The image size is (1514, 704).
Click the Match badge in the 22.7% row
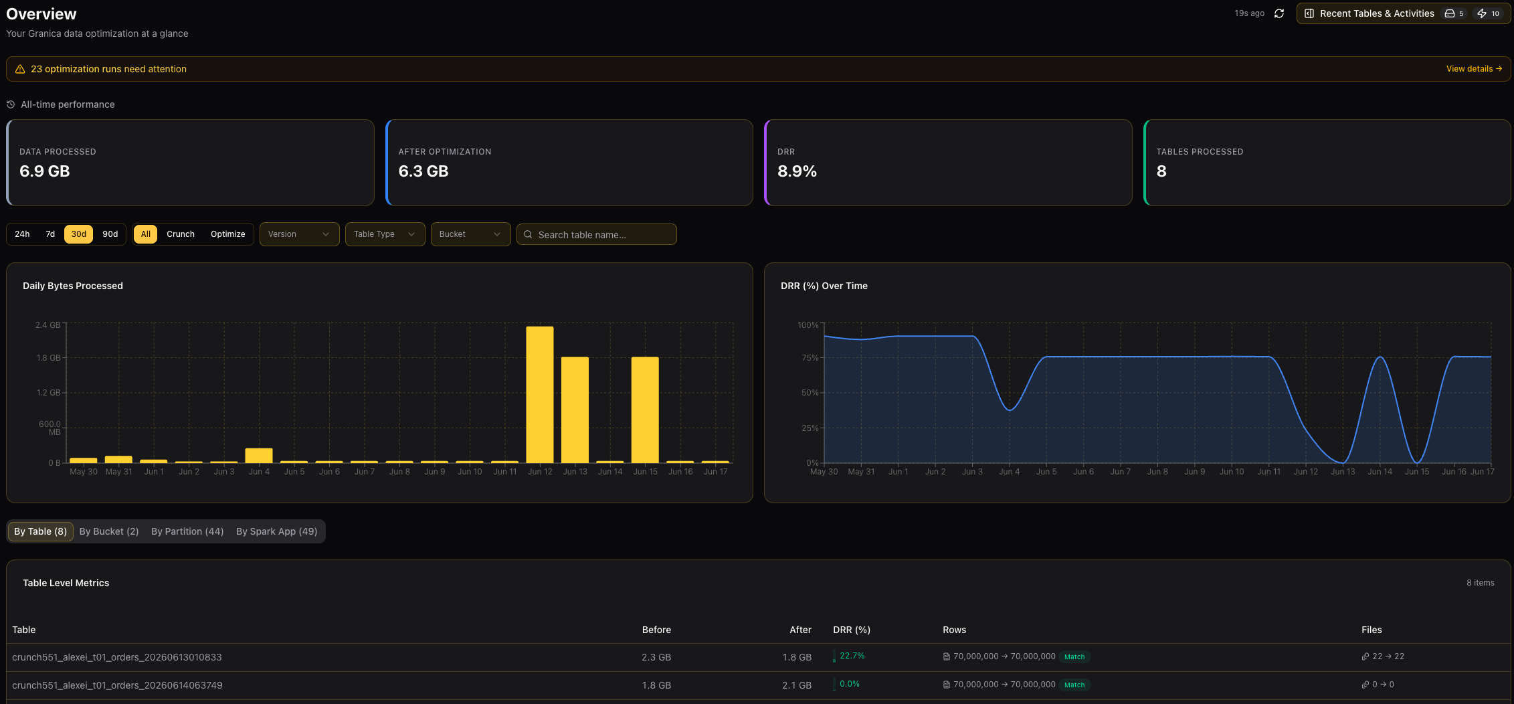1074,656
